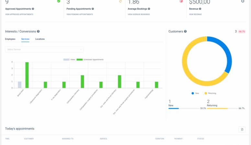The width and height of the screenshot is (251, 145).
Task: Click help icon next to Average Bookings
Action: click(149, 9)
